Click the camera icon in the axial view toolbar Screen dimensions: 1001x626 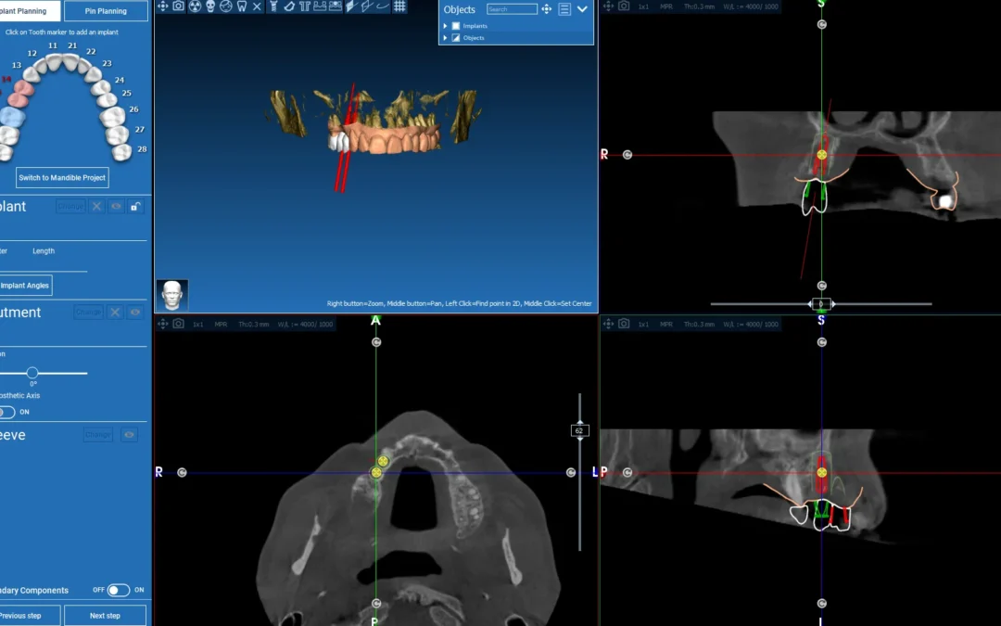coord(179,324)
